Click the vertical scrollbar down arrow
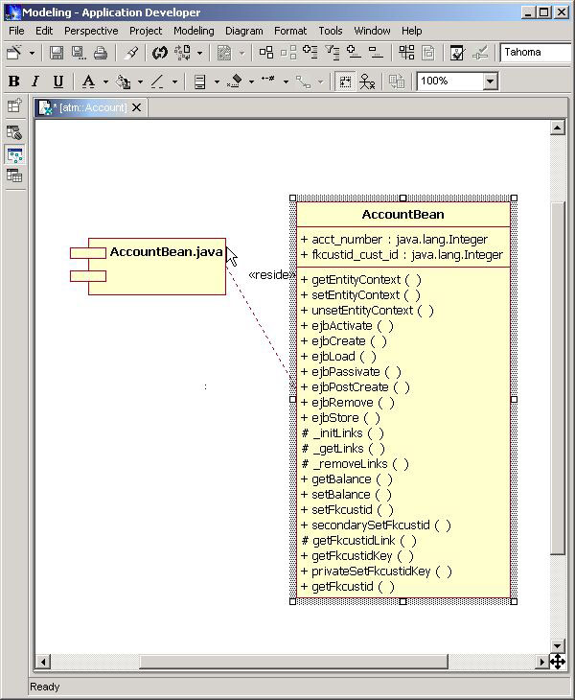 [x=558, y=645]
